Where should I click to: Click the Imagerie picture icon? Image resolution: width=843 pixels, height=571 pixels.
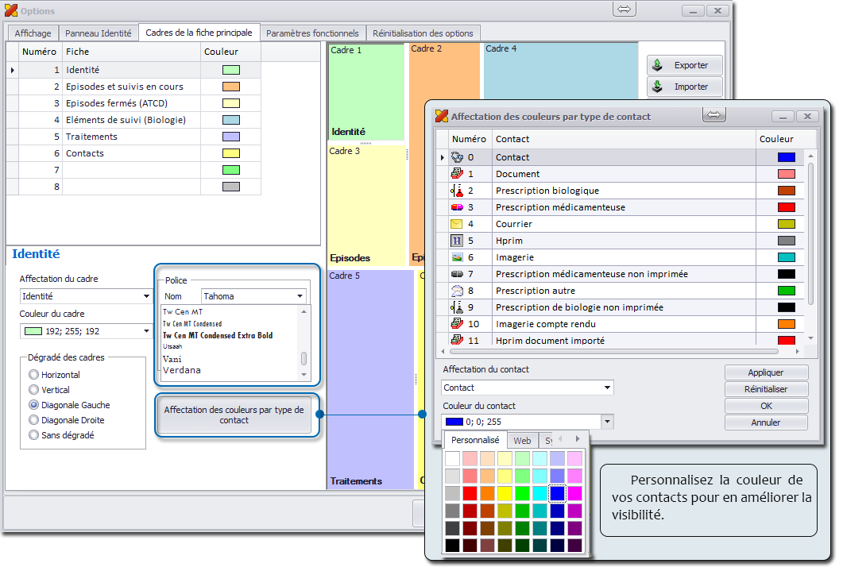pyautogui.click(x=457, y=257)
